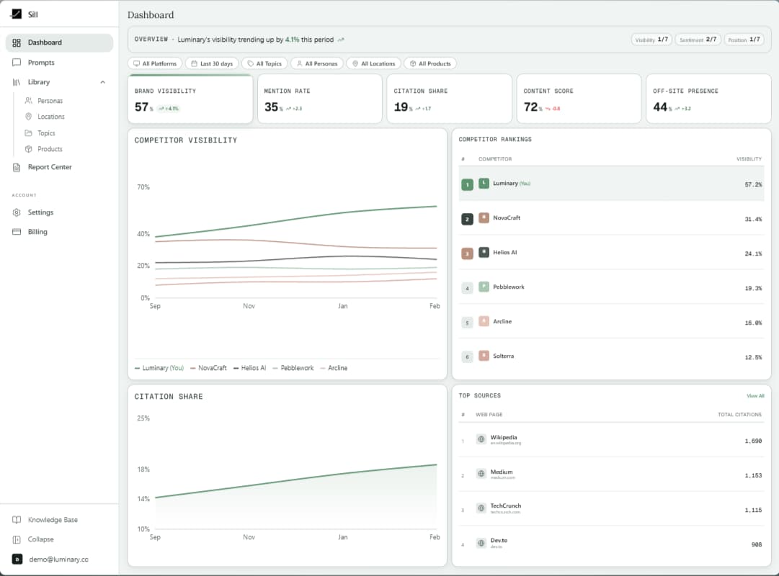Open the Knowledge Base icon
This screenshot has height=576, width=779.
pos(16,519)
